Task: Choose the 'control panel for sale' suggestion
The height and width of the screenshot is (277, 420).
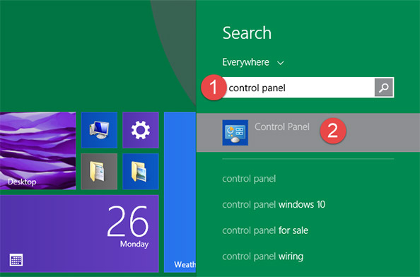Action: tap(265, 230)
